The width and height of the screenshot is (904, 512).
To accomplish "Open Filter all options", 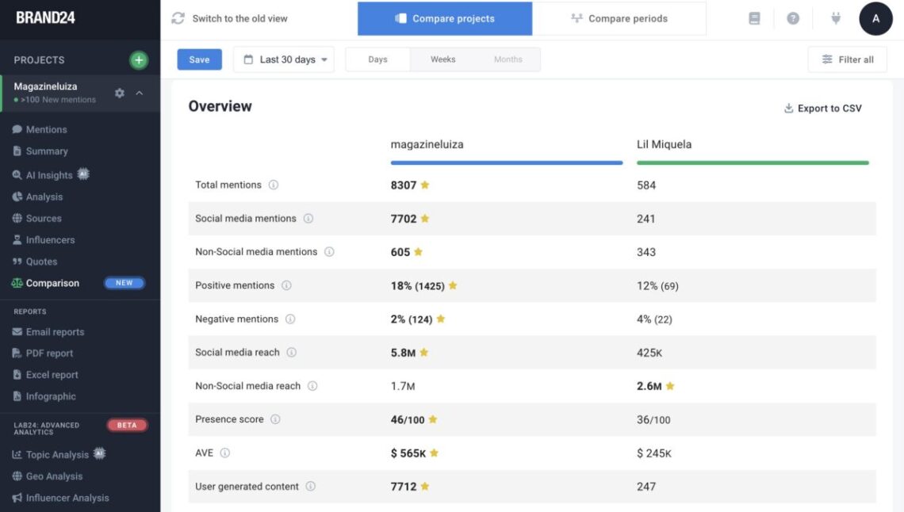I will coord(847,59).
